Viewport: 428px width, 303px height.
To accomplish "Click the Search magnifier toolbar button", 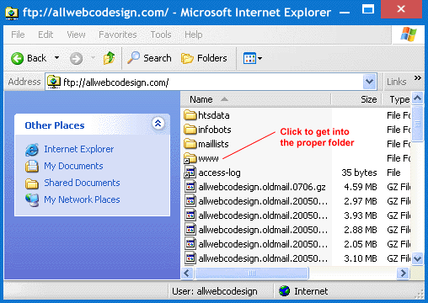I will [x=149, y=58].
